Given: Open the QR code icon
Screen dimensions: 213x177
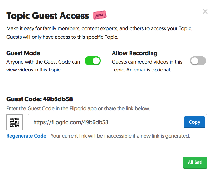Looking at the screenshot, I should pyautogui.click(x=14, y=122).
